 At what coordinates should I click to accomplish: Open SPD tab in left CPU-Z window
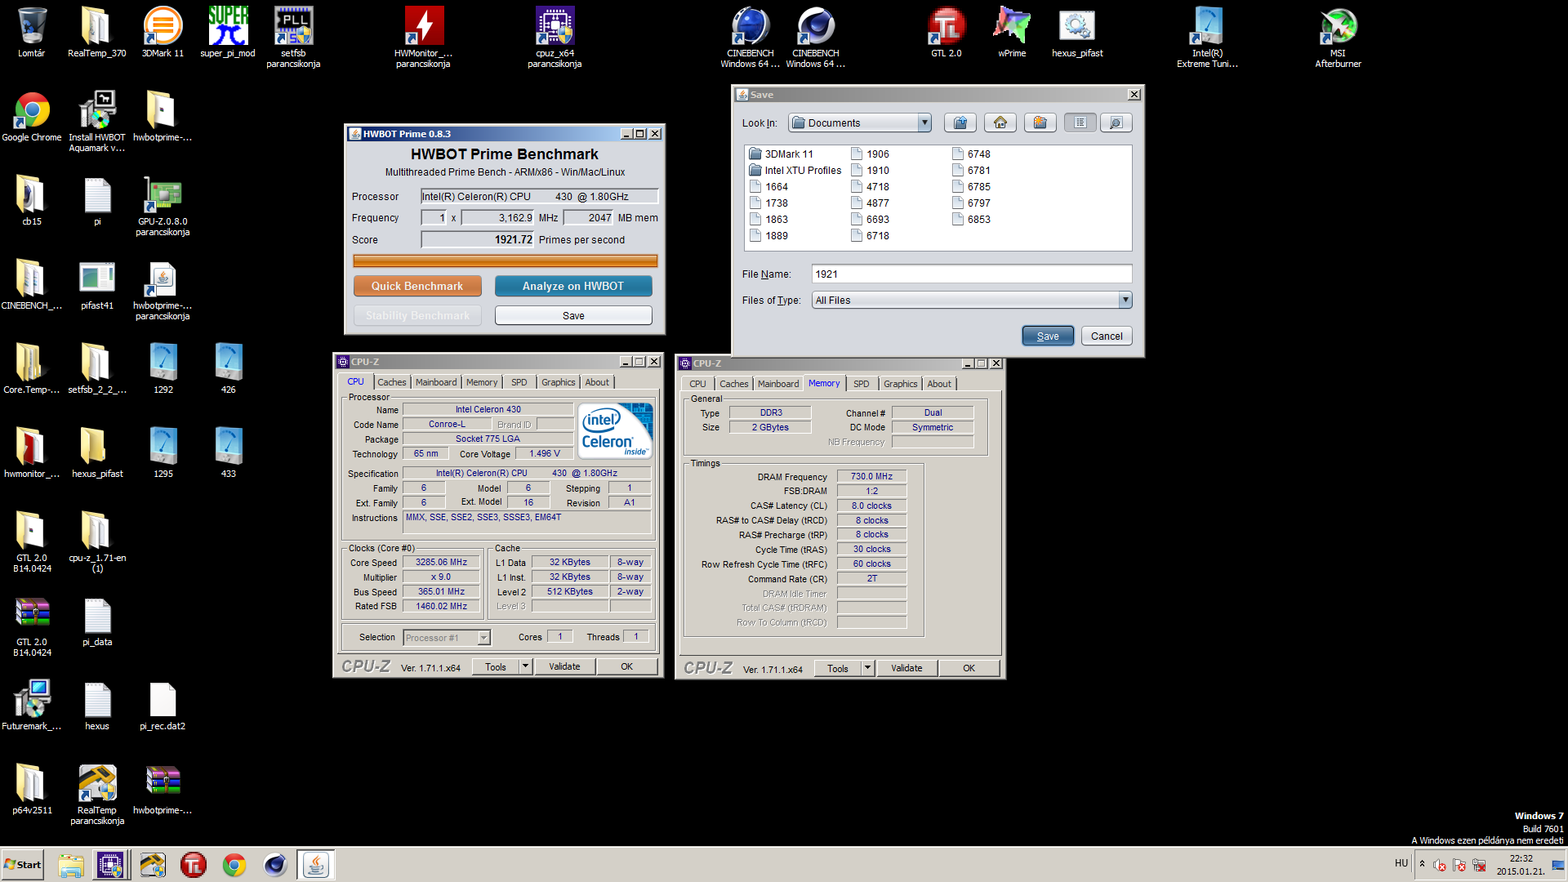[x=519, y=382]
